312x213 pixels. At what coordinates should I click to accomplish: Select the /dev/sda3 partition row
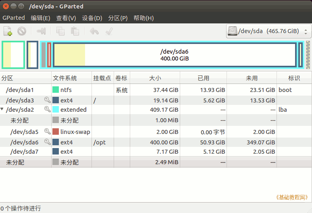(156, 100)
